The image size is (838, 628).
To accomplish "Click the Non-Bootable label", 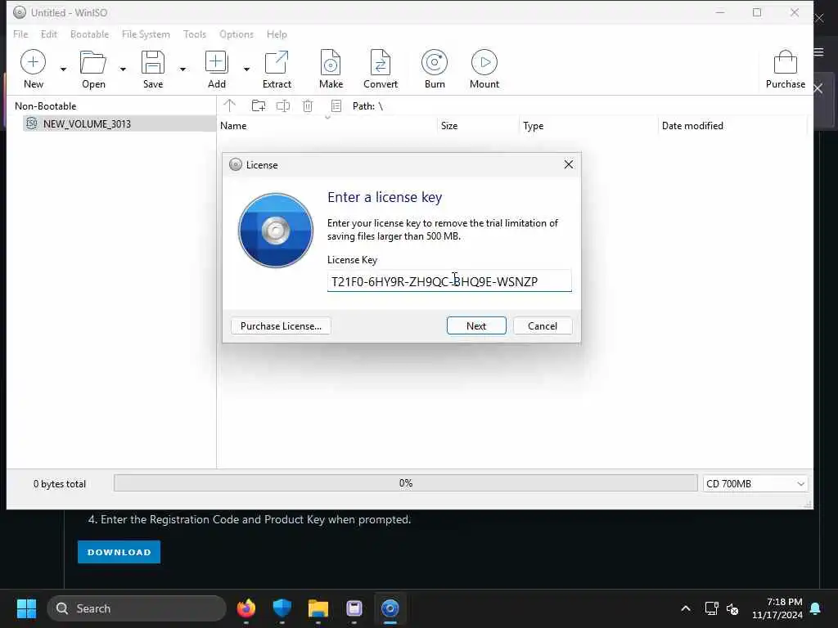I will click(46, 105).
